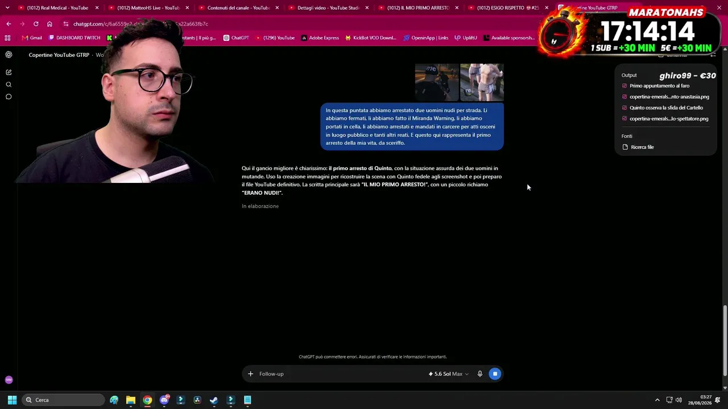This screenshot has height=409, width=728.
Task: Close the Real Medical - YouTube tab
Action: pos(97,8)
